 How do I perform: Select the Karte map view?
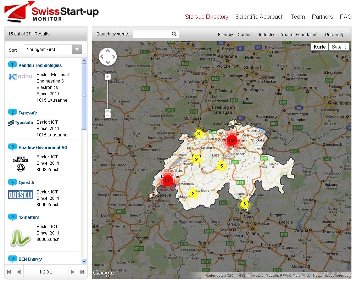(319, 46)
